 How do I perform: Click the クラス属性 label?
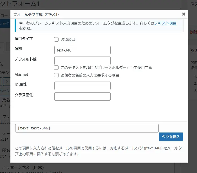click(x=24, y=95)
